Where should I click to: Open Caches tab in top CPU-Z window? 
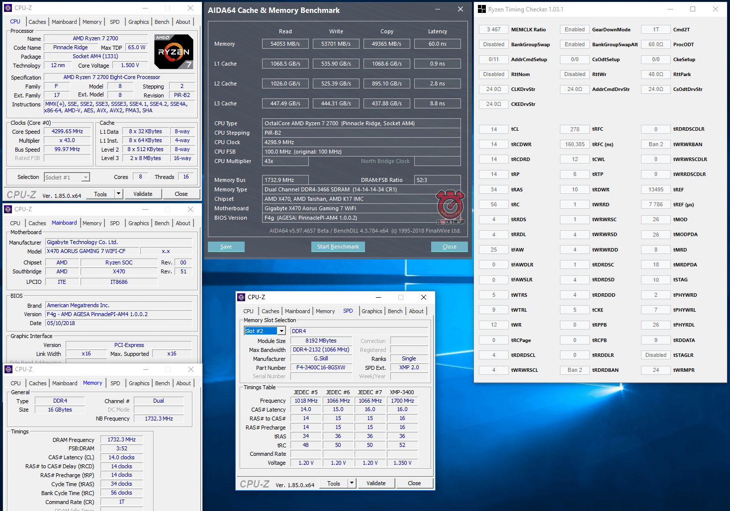[37, 22]
